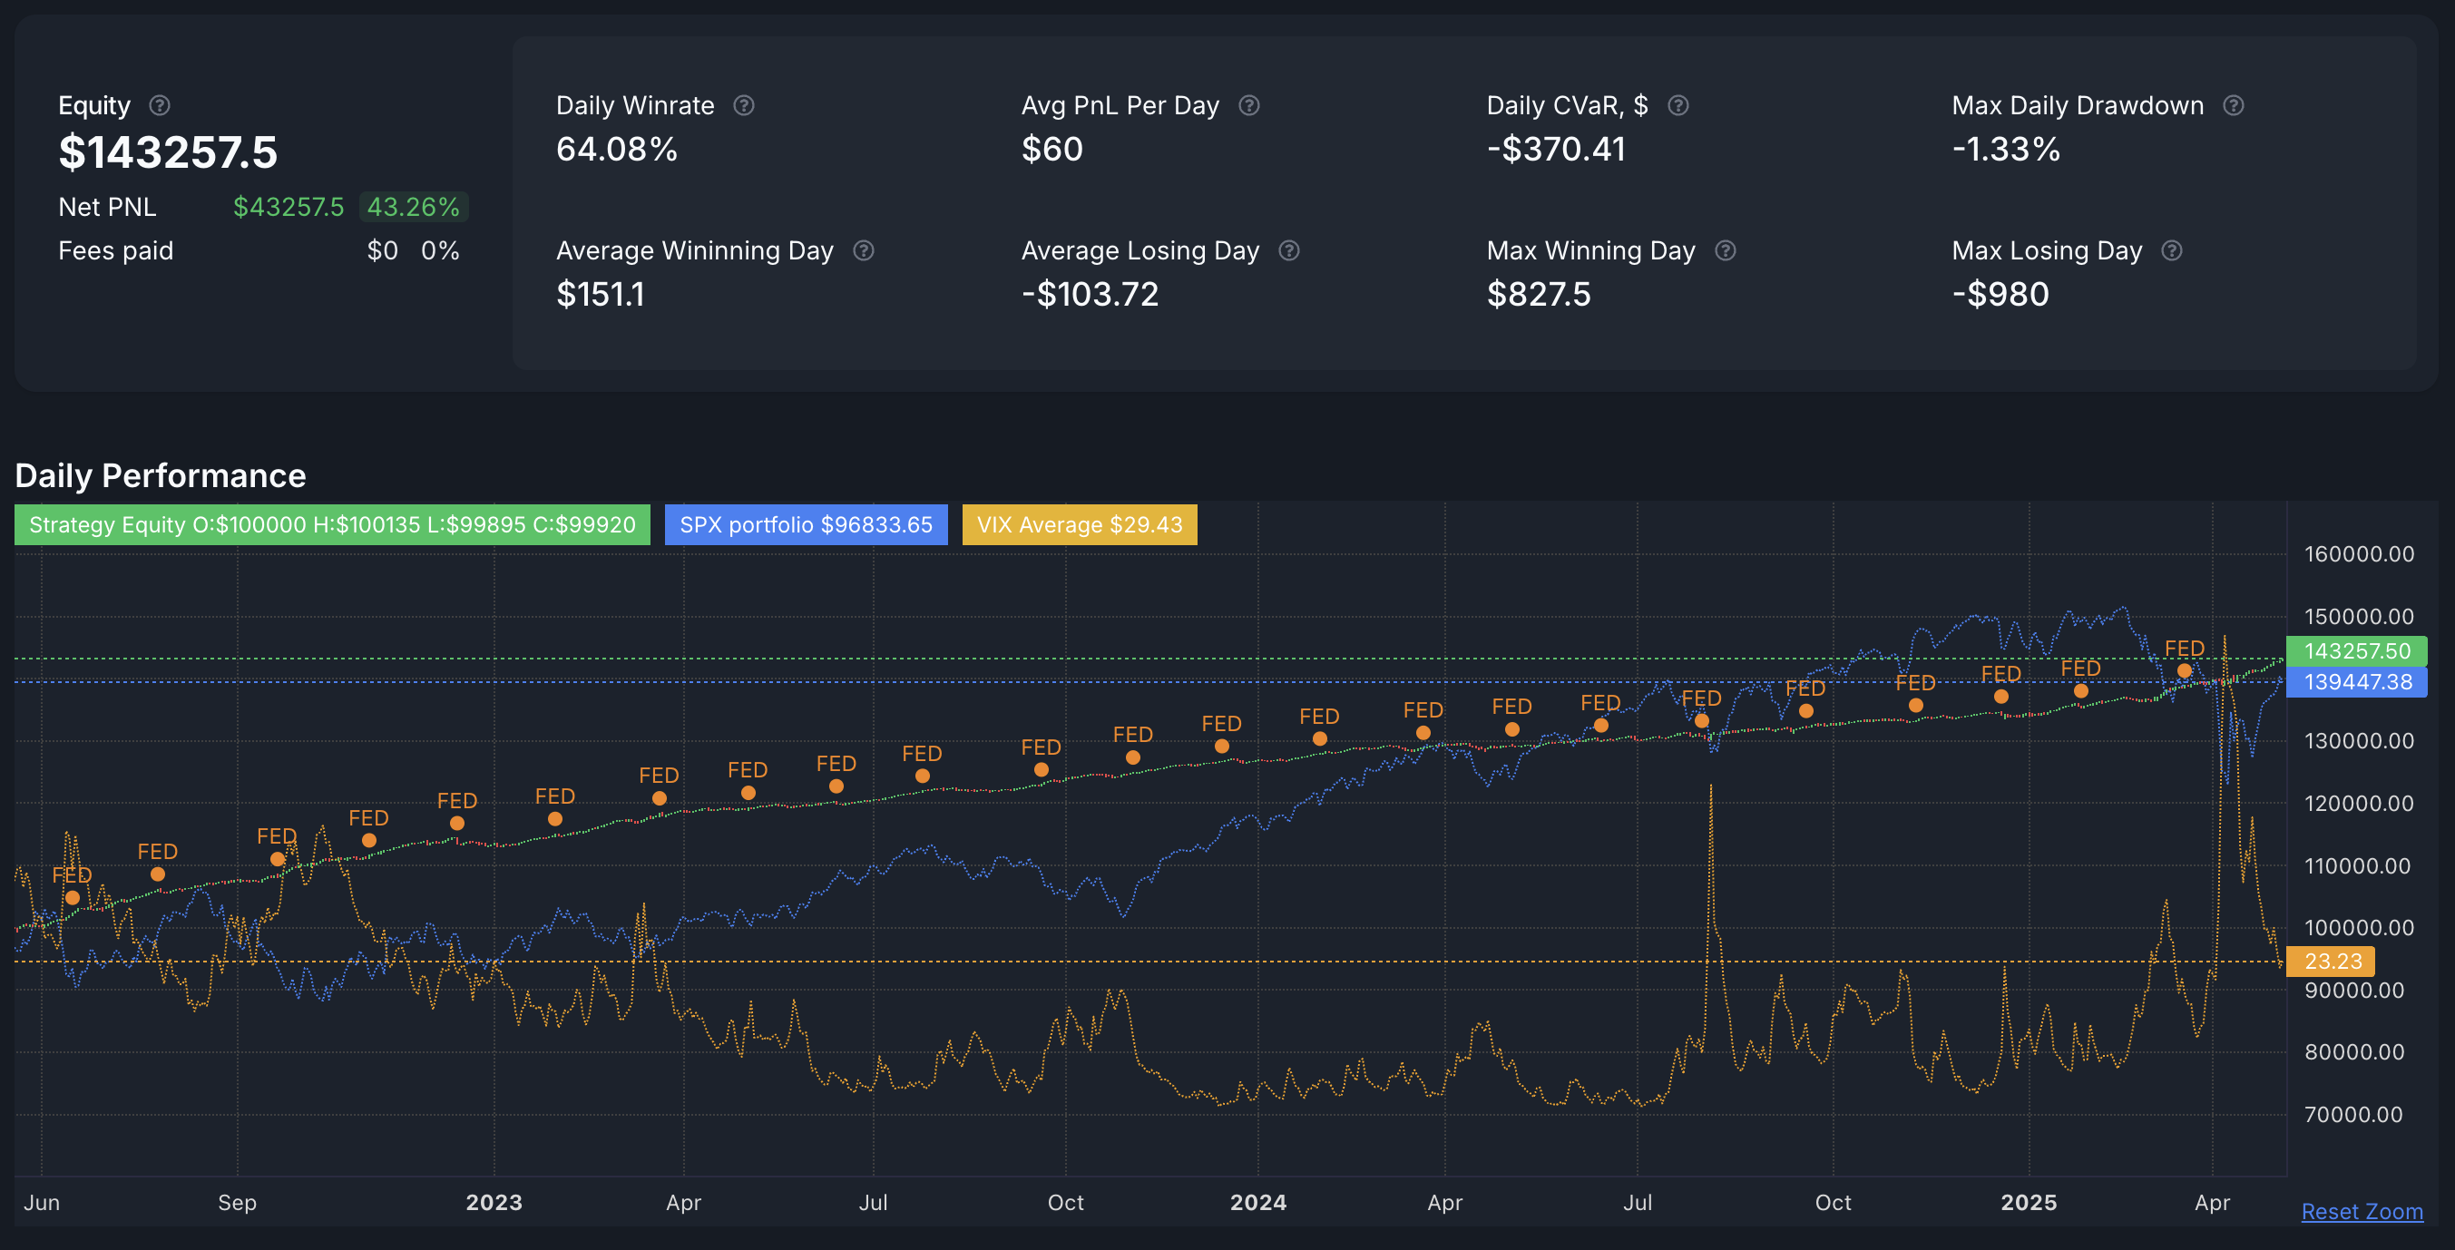Click the Avg PnL Per Day info icon
Screen dimensions: 2455x1250
[1248, 105]
